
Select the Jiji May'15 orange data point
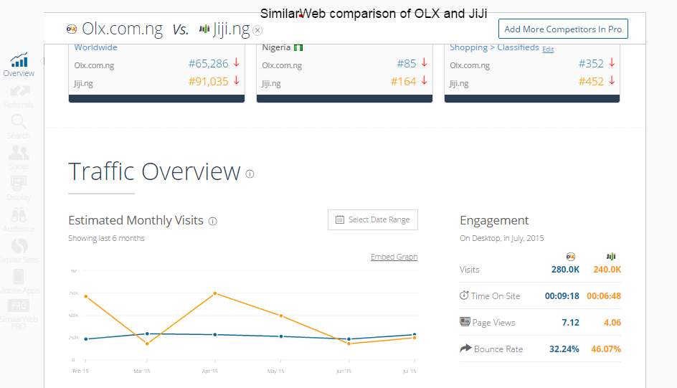pos(281,316)
